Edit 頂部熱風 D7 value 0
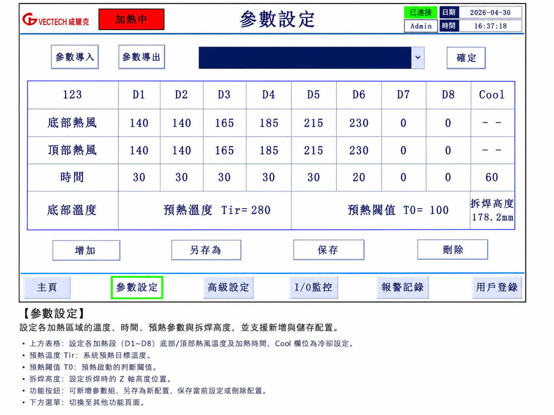554x415 pixels. (x=404, y=151)
